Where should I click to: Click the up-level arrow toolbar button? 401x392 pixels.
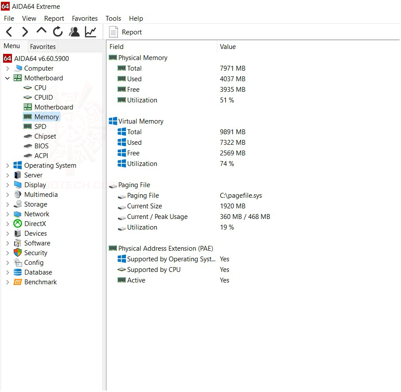tap(42, 31)
